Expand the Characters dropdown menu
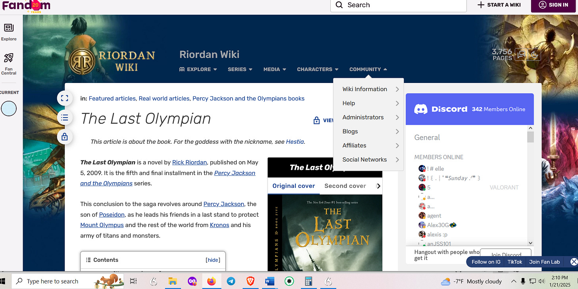The width and height of the screenshot is (578, 289). [318, 69]
